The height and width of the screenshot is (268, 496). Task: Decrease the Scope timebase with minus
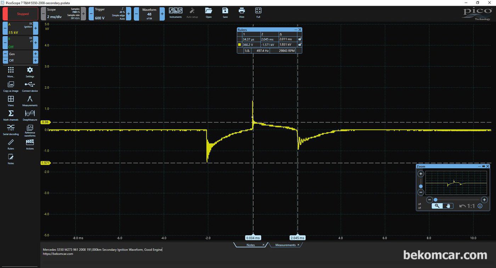[43, 14]
